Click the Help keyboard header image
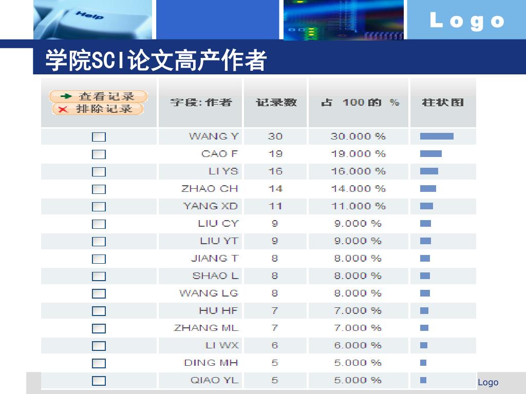The width and height of the screenshot is (526, 394). click(92, 19)
